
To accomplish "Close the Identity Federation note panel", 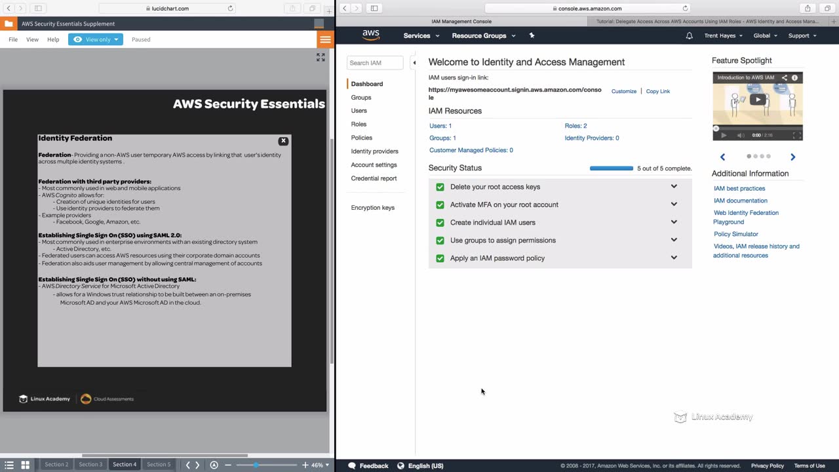I will (283, 141).
